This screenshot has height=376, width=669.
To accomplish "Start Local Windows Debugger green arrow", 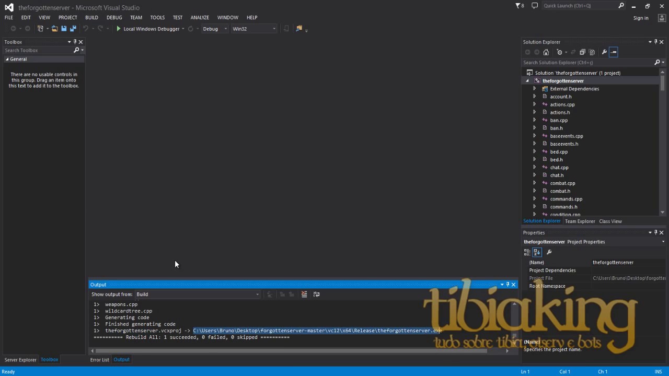I will tap(119, 29).
